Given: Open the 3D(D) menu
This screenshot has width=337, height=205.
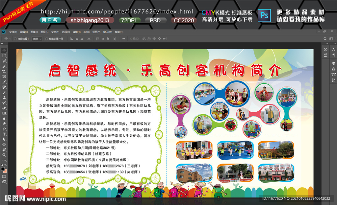Looking at the screenshot, I should click(87, 32).
